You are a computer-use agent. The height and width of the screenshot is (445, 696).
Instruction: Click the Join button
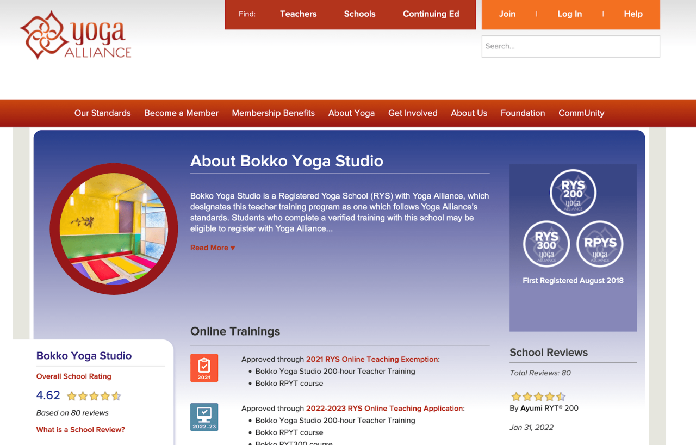pos(507,14)
